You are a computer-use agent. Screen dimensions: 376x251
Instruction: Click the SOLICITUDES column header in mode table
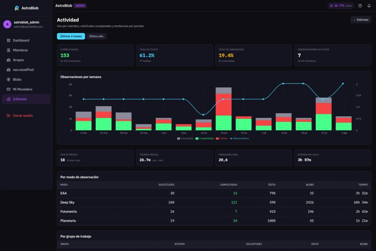[166, 185]
